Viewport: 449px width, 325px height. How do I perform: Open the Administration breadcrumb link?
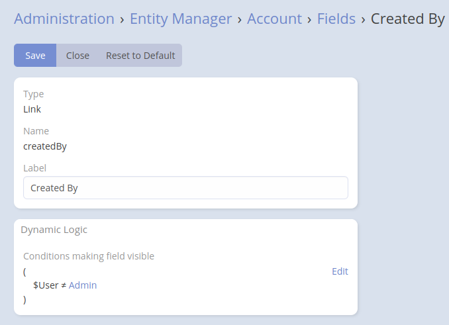(64, 19)
